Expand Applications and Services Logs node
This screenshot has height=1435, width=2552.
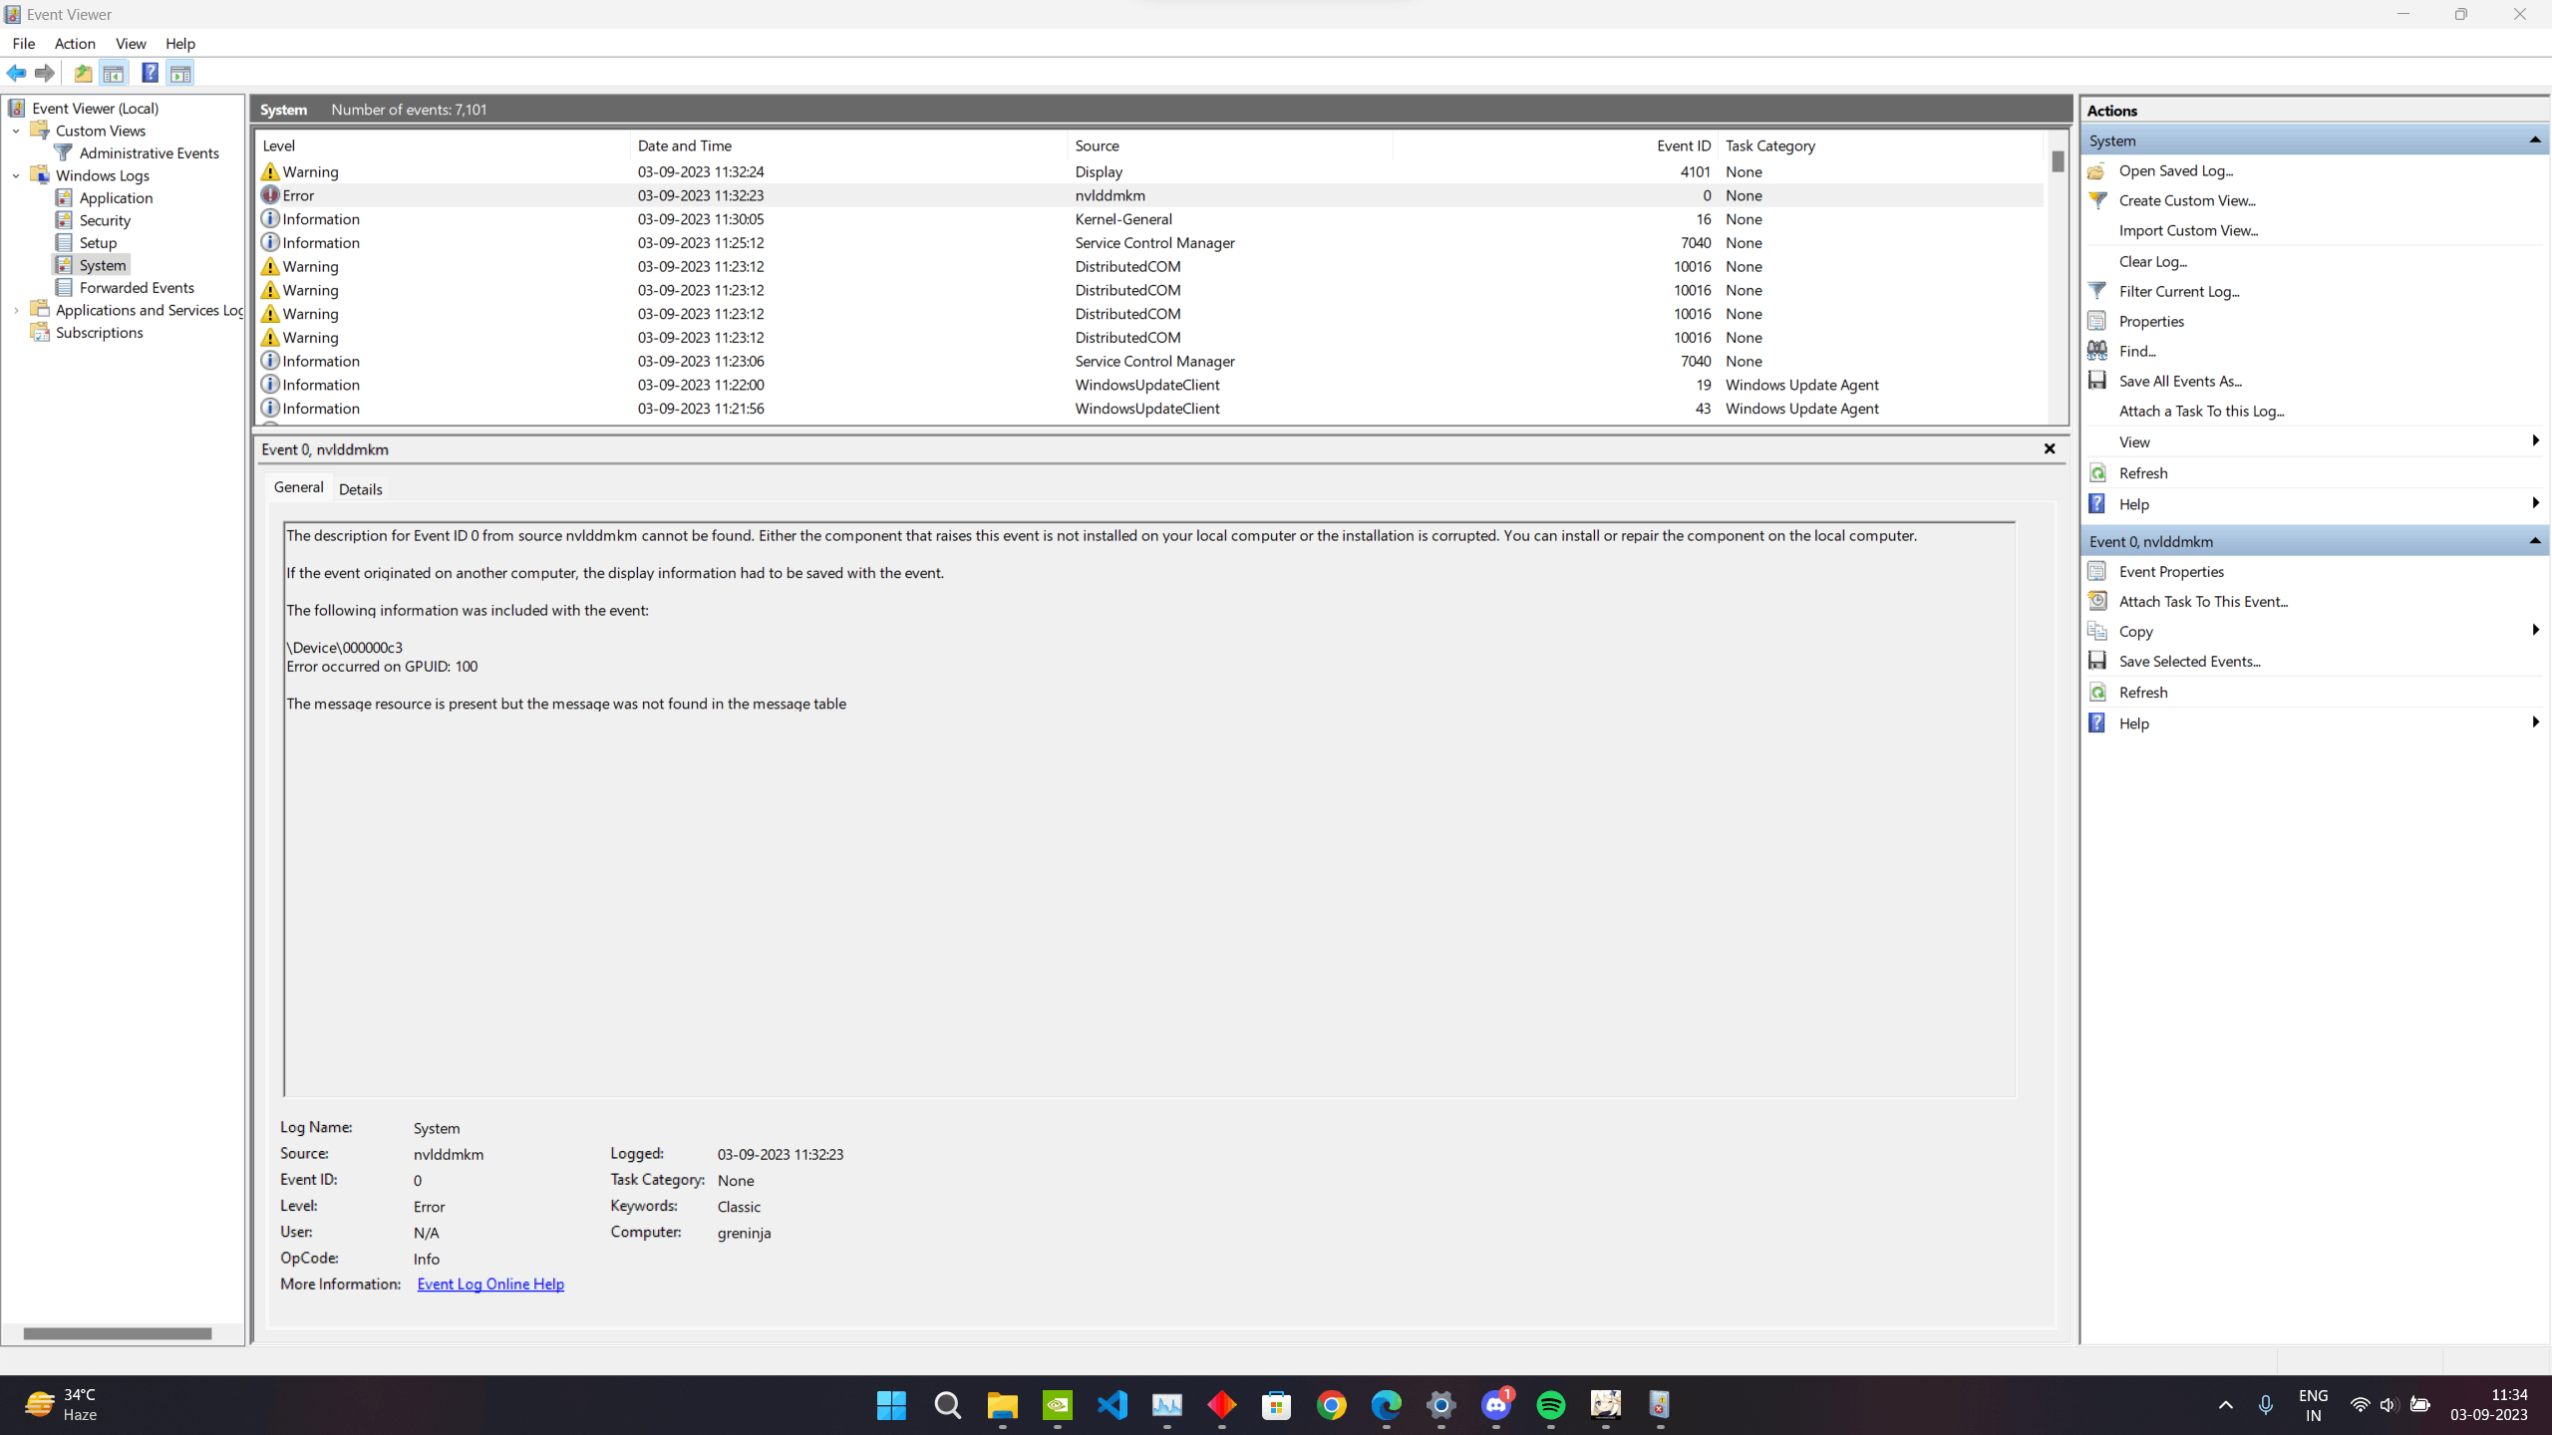pos(16,310)
